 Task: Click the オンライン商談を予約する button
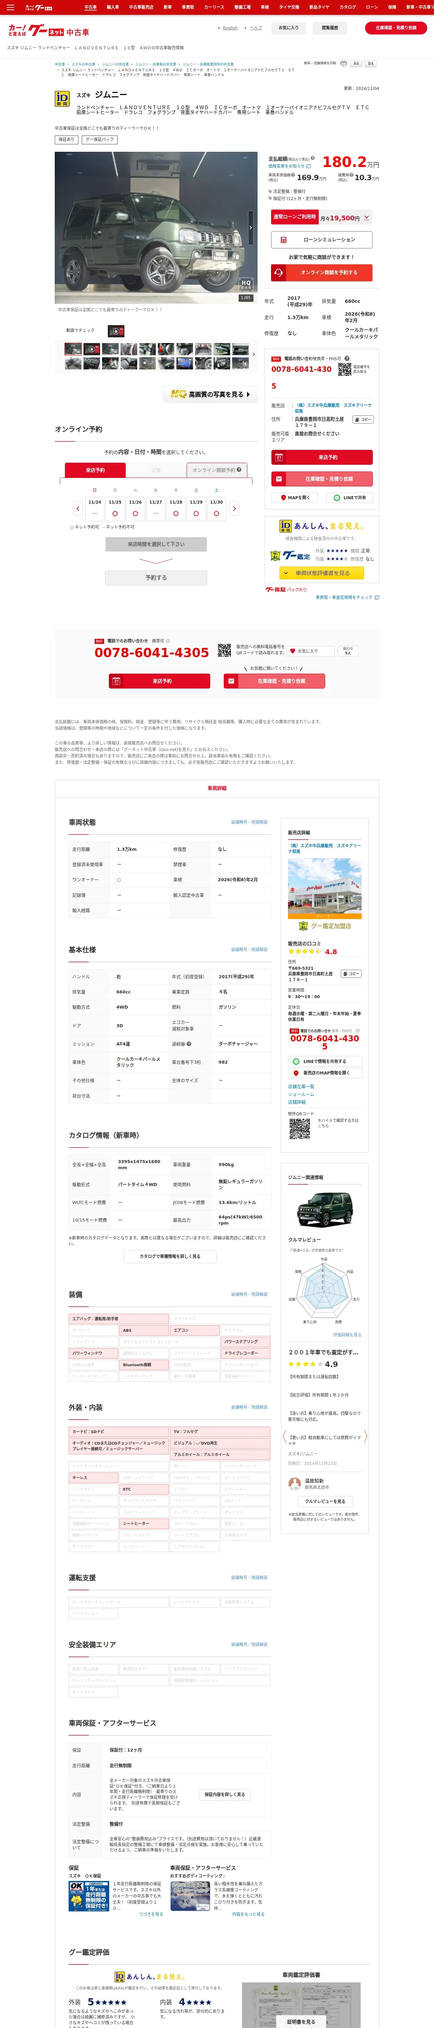[321, 272]
